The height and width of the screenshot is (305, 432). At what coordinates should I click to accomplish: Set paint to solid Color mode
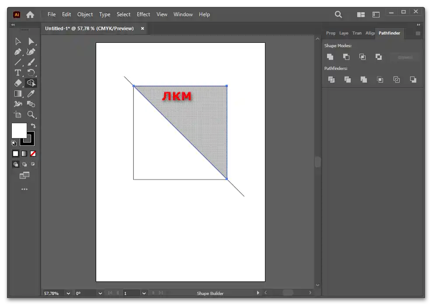(x=16, y=154)
